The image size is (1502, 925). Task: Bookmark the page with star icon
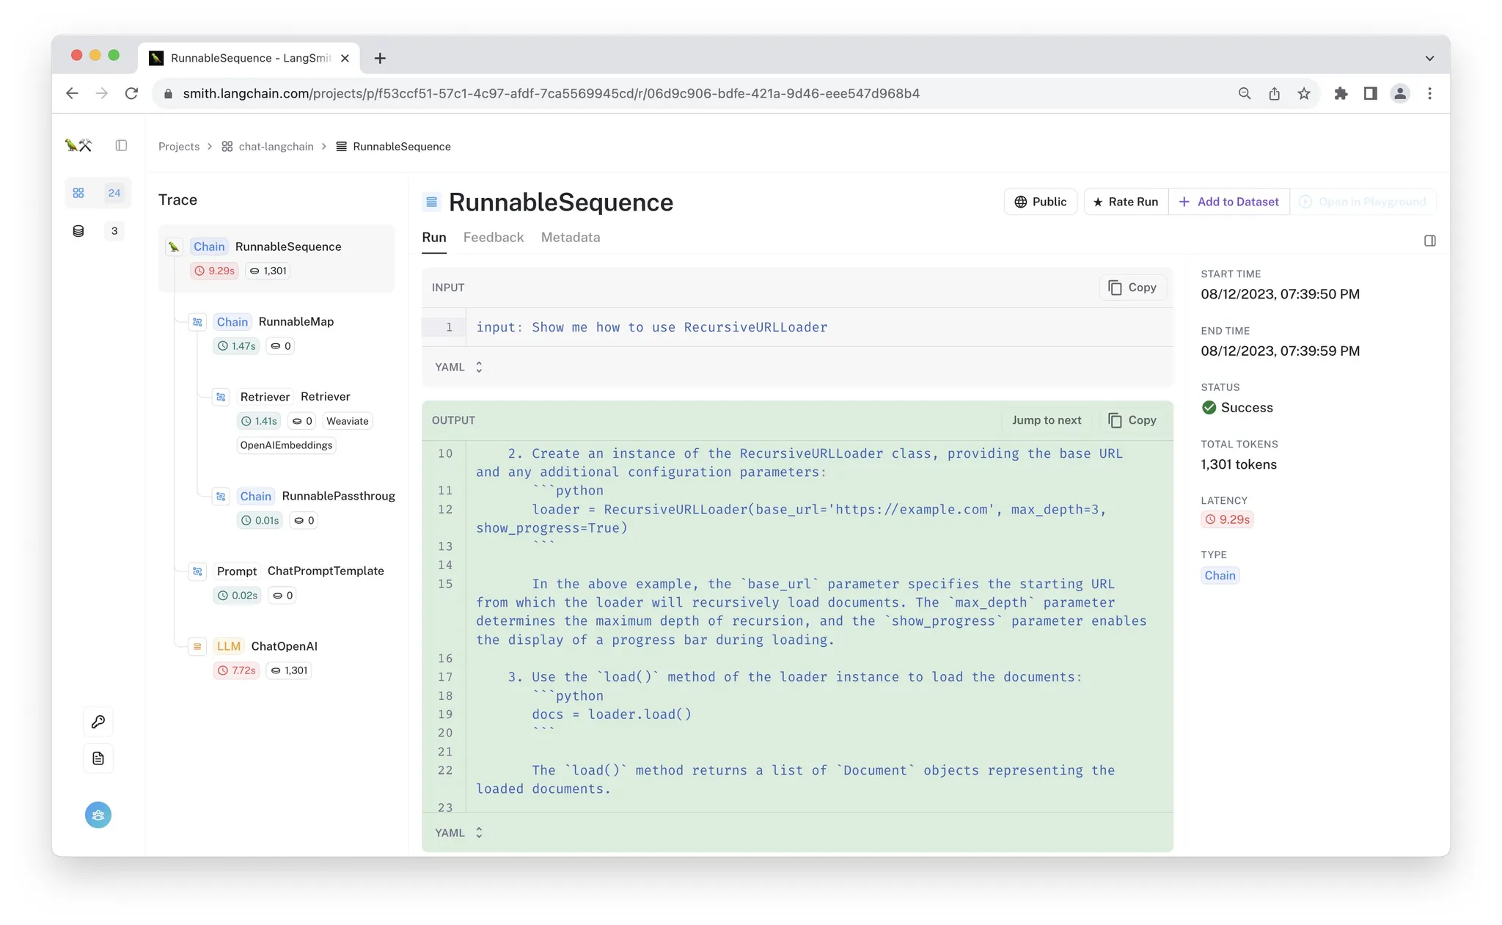[1304, 93]
